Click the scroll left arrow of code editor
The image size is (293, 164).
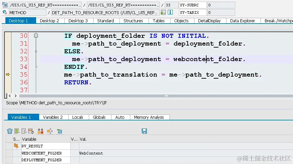(x=10, y=96)
